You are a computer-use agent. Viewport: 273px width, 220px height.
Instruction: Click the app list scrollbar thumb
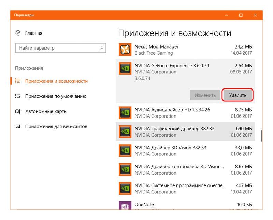coord(262,136)
